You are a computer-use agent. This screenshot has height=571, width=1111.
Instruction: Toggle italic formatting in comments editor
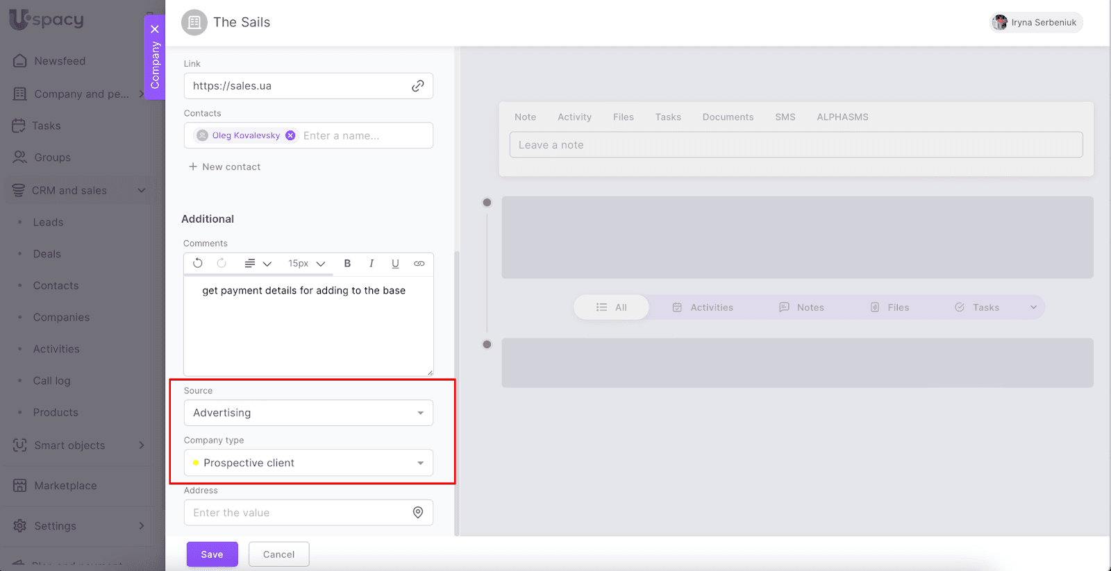coord(371,264)
